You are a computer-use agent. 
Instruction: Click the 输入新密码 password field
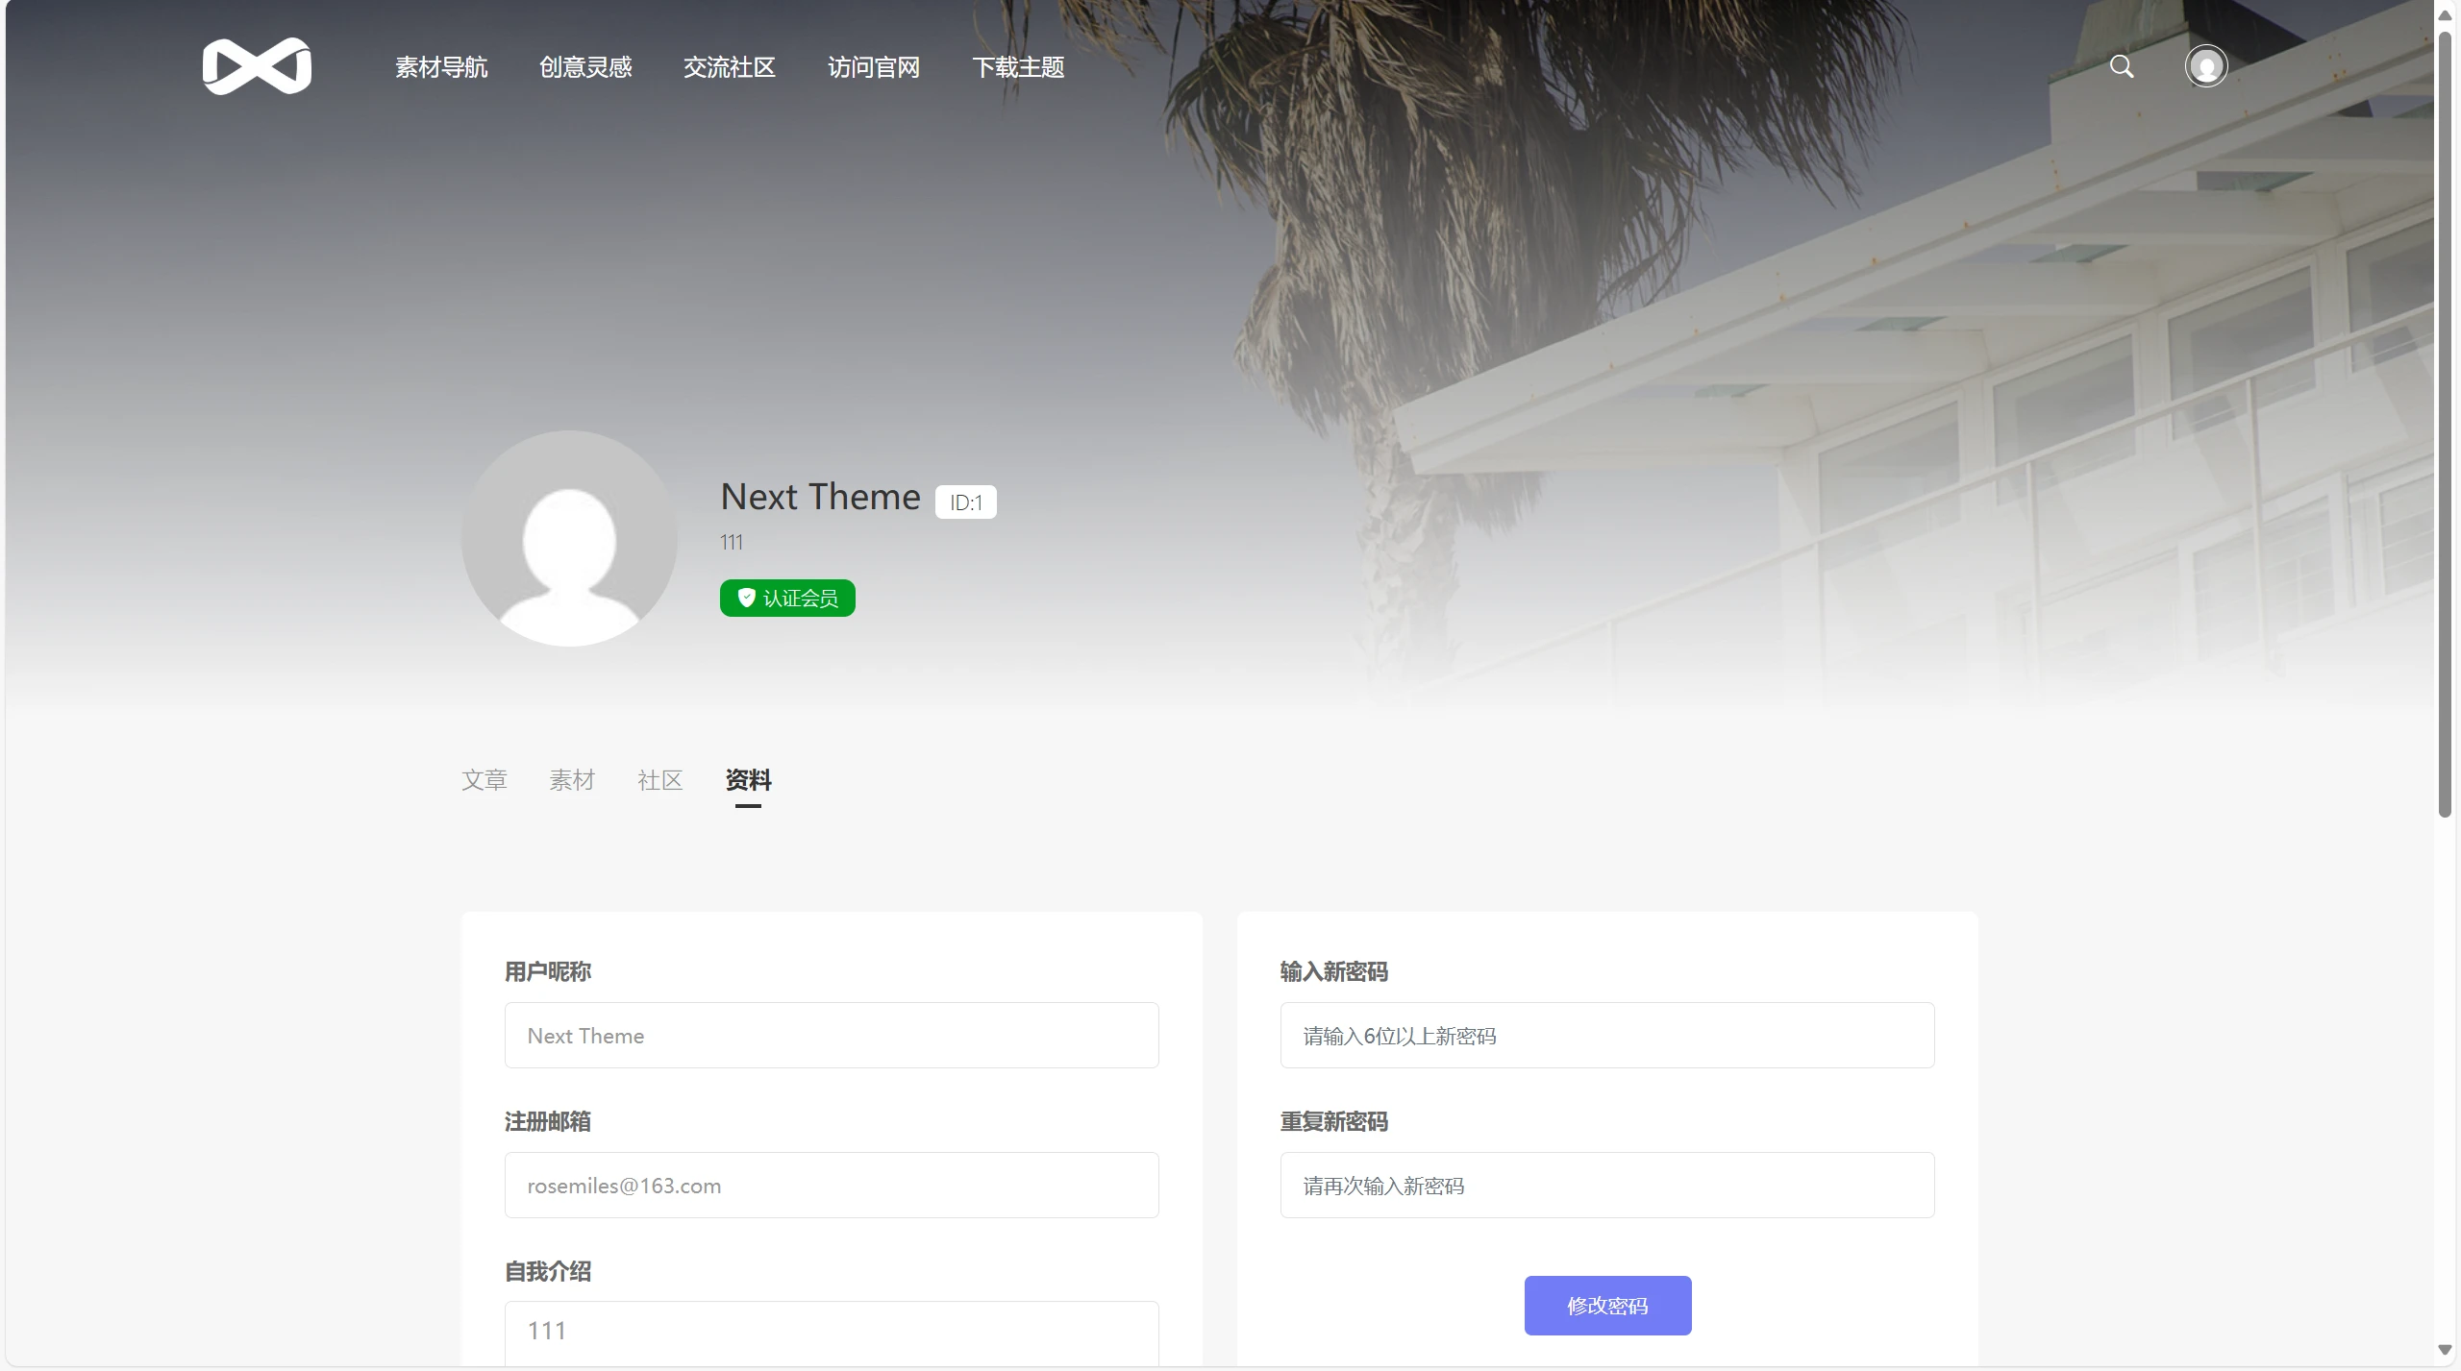point(1606,1035)
